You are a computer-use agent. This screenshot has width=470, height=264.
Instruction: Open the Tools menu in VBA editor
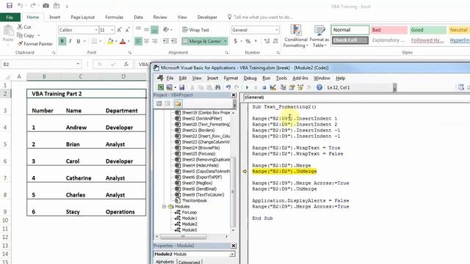tap(281, 78)
